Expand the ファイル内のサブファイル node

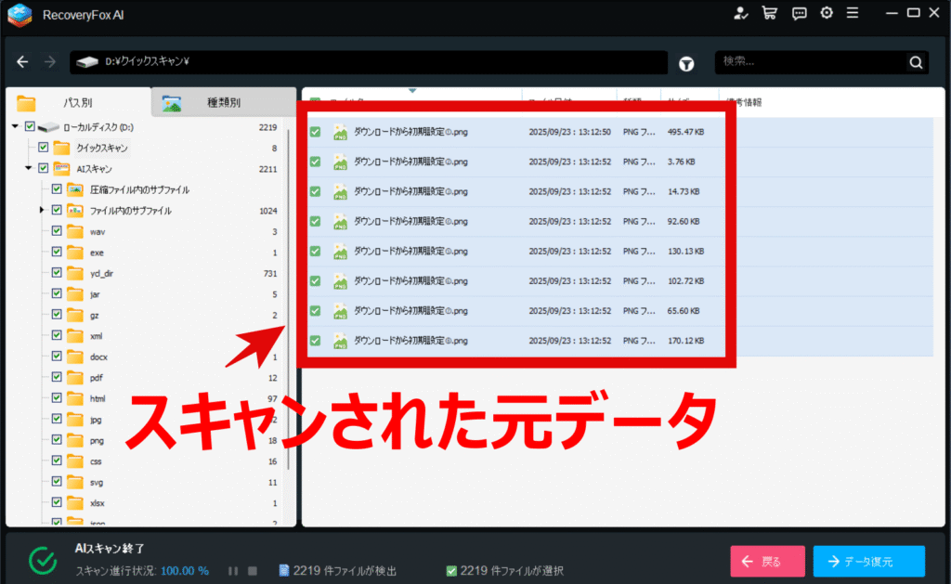point(42,211)
